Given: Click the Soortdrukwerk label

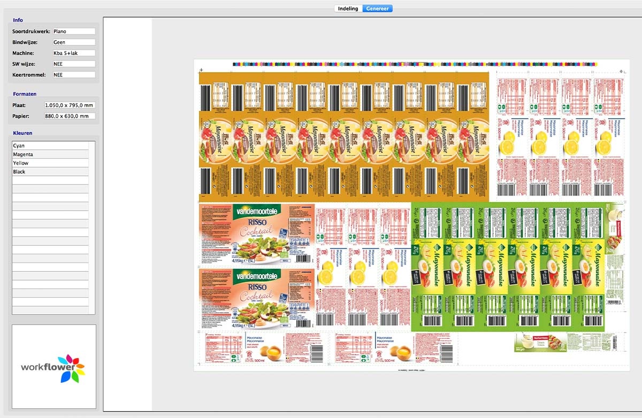Looking at the screenshot, I should tap(31, 32).
